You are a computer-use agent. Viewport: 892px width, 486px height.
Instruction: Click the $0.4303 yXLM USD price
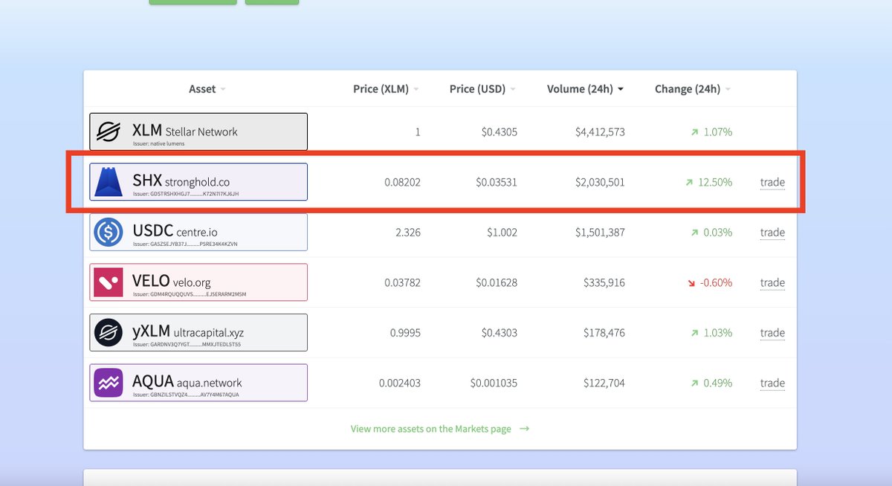499,333
